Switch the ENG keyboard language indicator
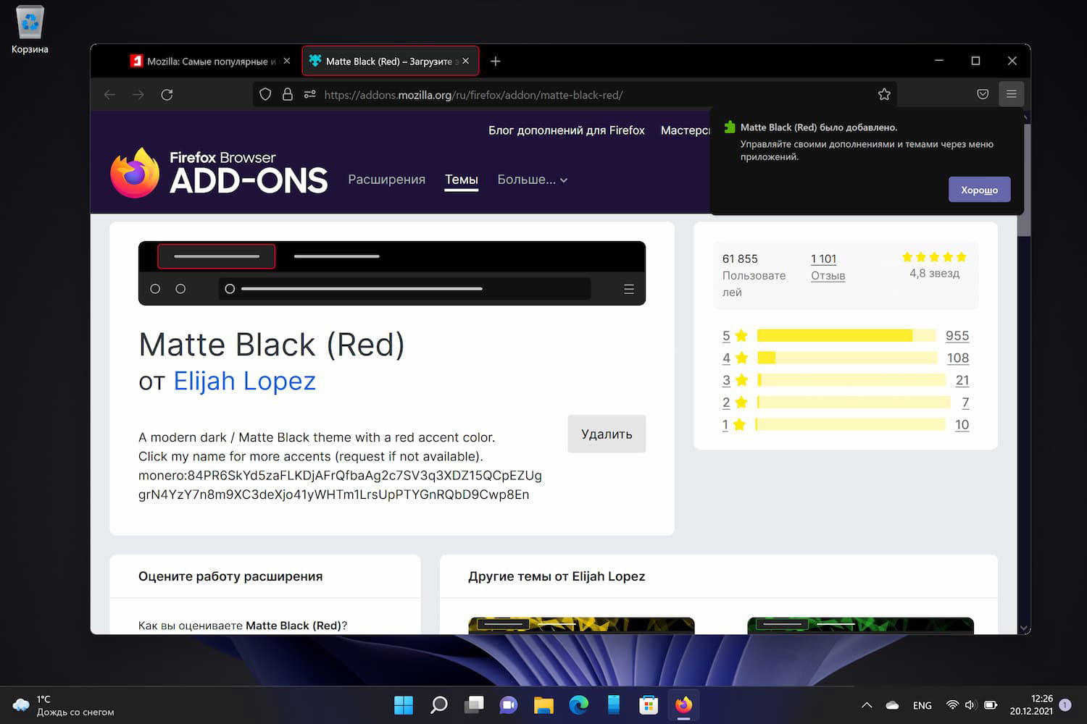 923,705
